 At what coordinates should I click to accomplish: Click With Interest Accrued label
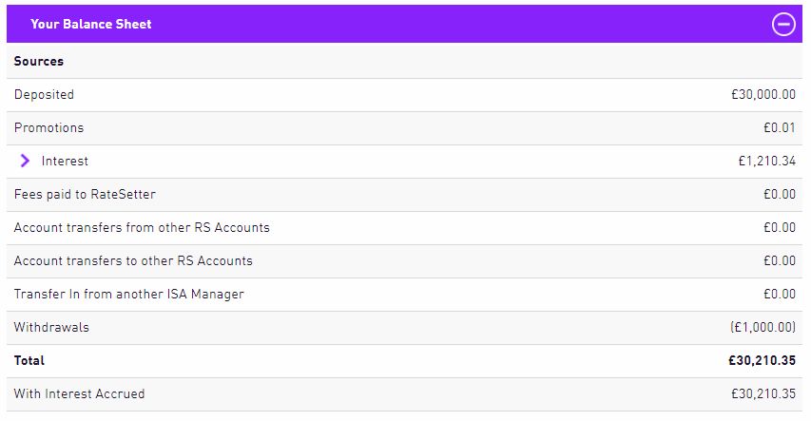[79, 393]
